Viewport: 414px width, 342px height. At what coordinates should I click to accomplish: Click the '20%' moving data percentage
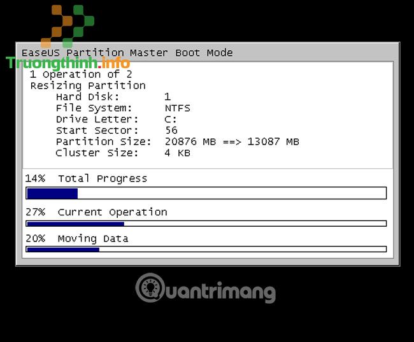(x=36, y=238)
